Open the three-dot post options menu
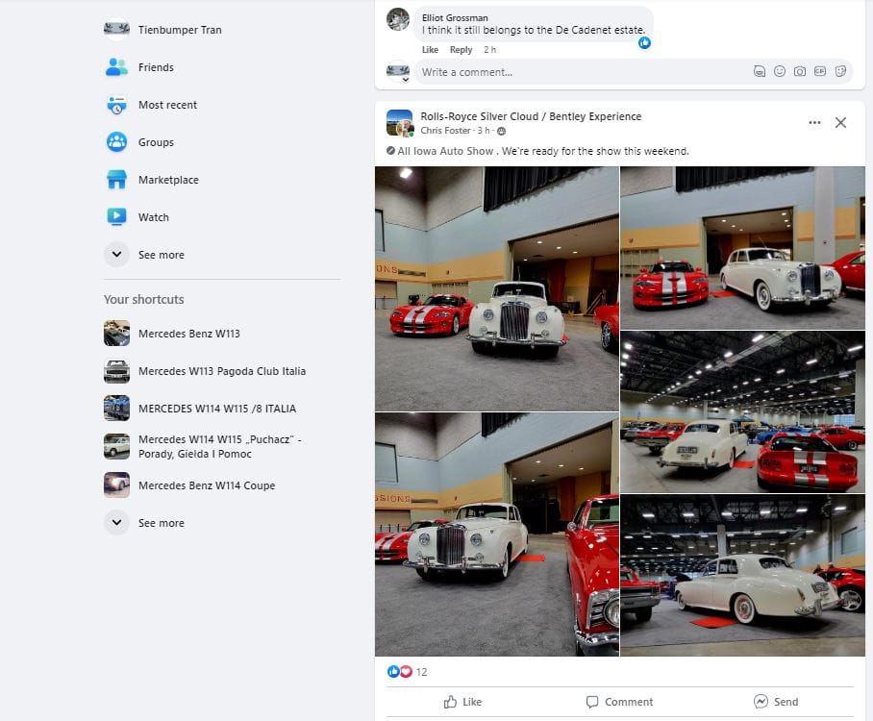 (x=814, y=123)
